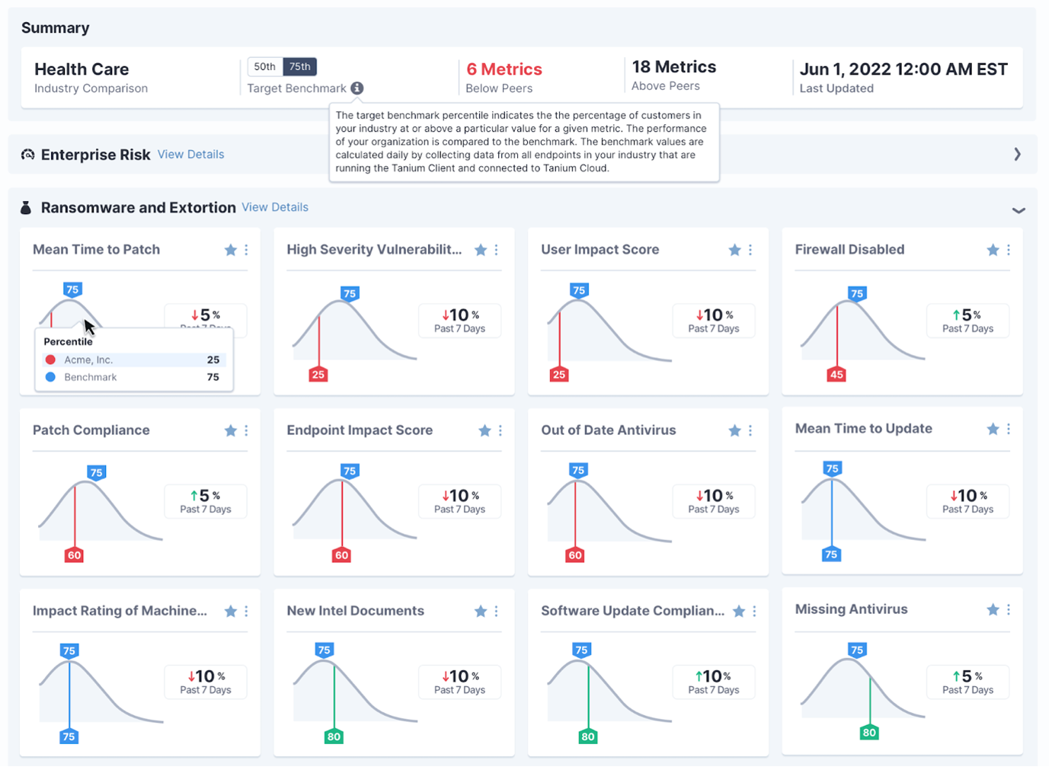Viewport: 1052px width, 770px height.
Task: Open Ransomware and Extortion View Details
Action: tap(275, 207)
